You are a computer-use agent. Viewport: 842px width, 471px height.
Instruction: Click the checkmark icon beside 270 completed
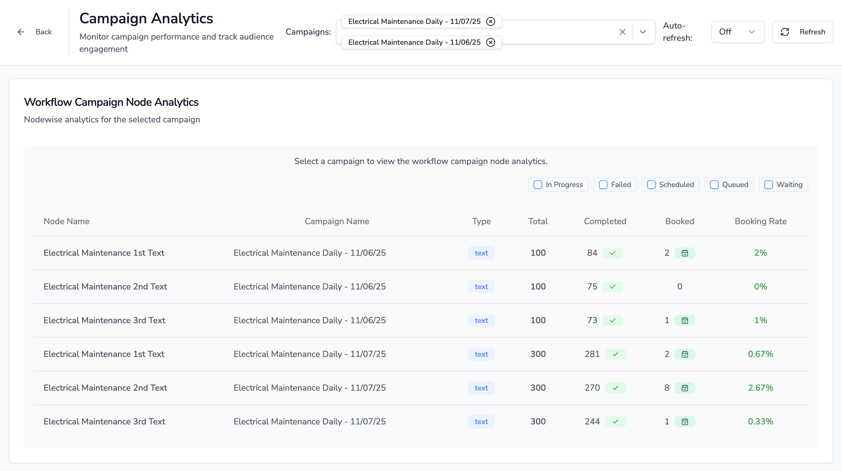[x=616, y=388]
